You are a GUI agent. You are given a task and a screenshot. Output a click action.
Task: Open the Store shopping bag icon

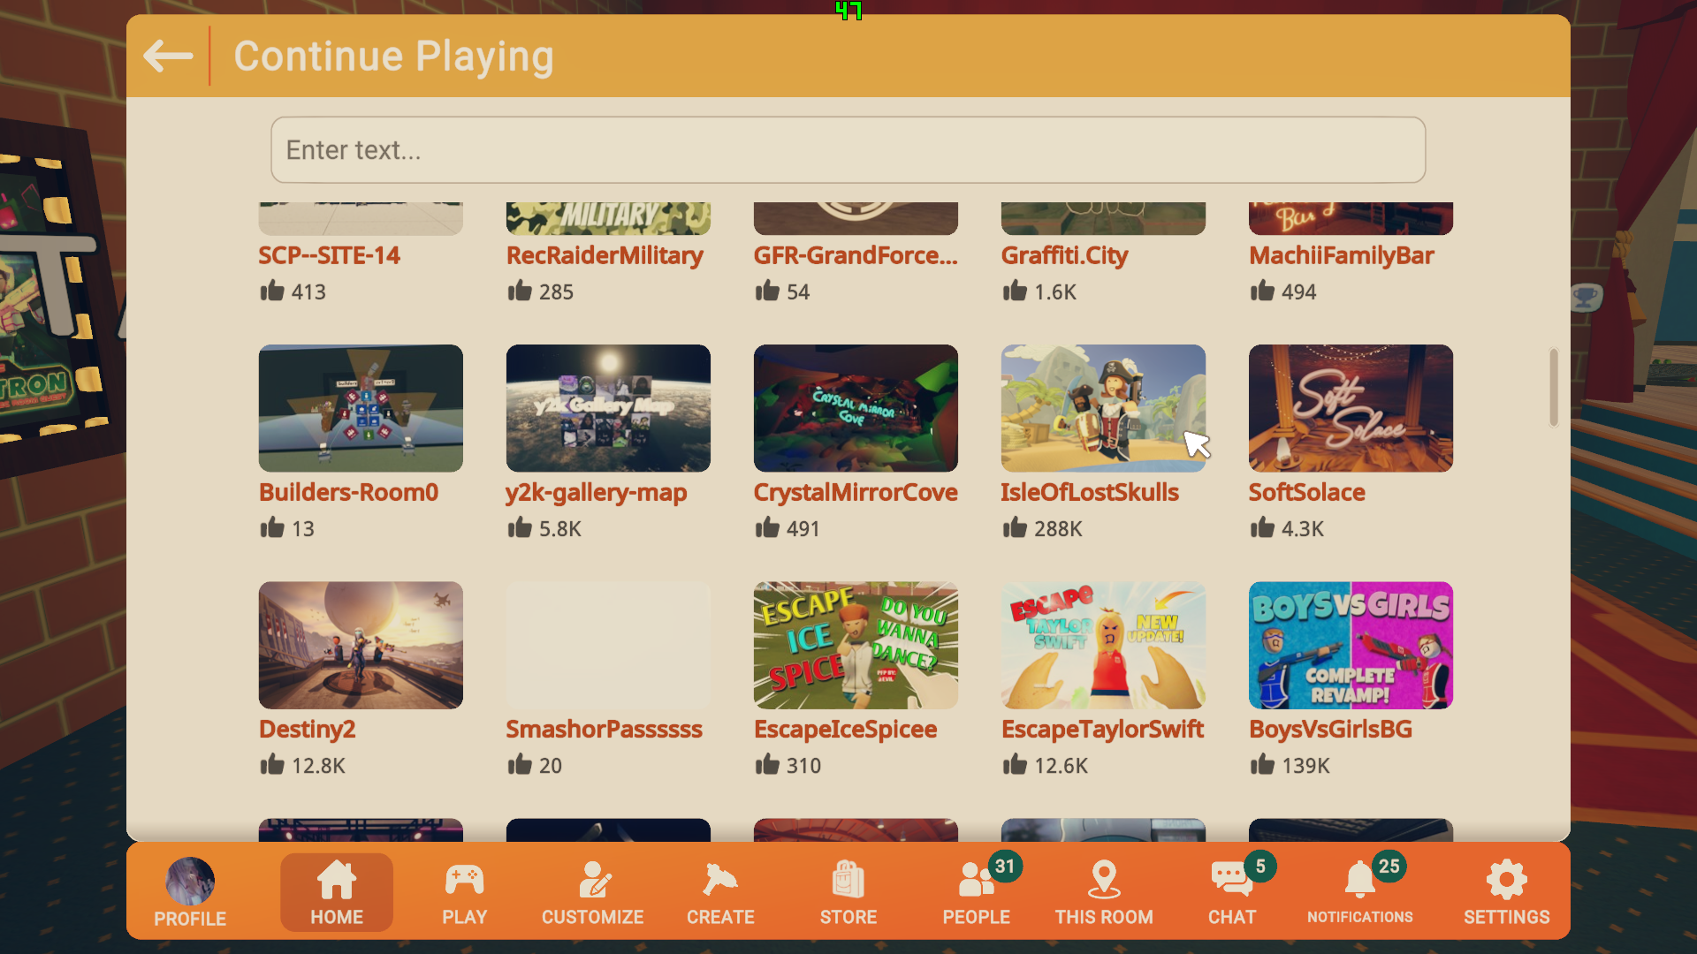point(848,881)
